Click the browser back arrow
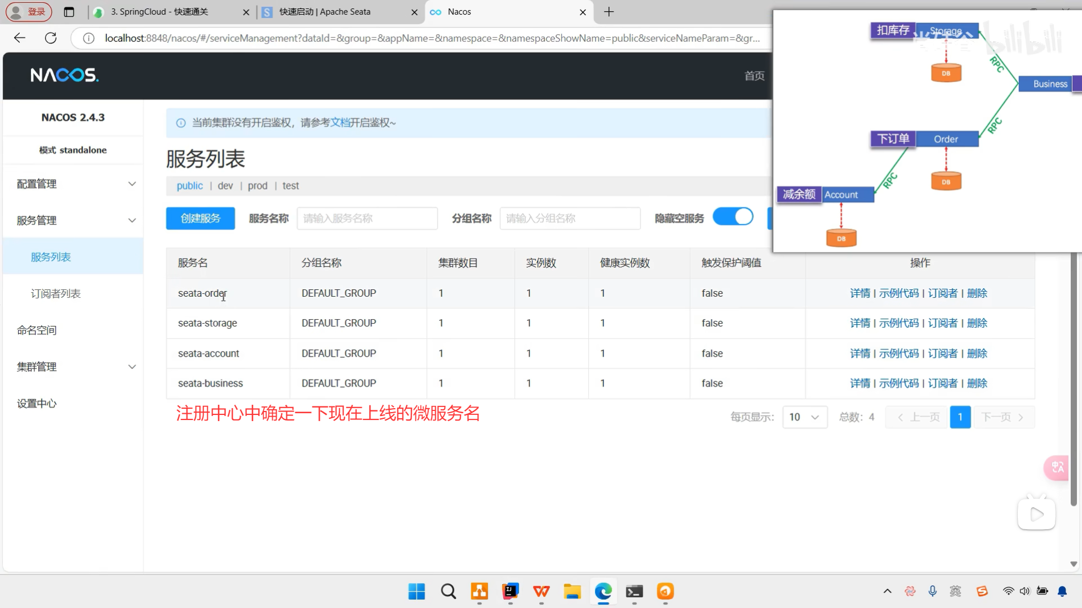 20,38
